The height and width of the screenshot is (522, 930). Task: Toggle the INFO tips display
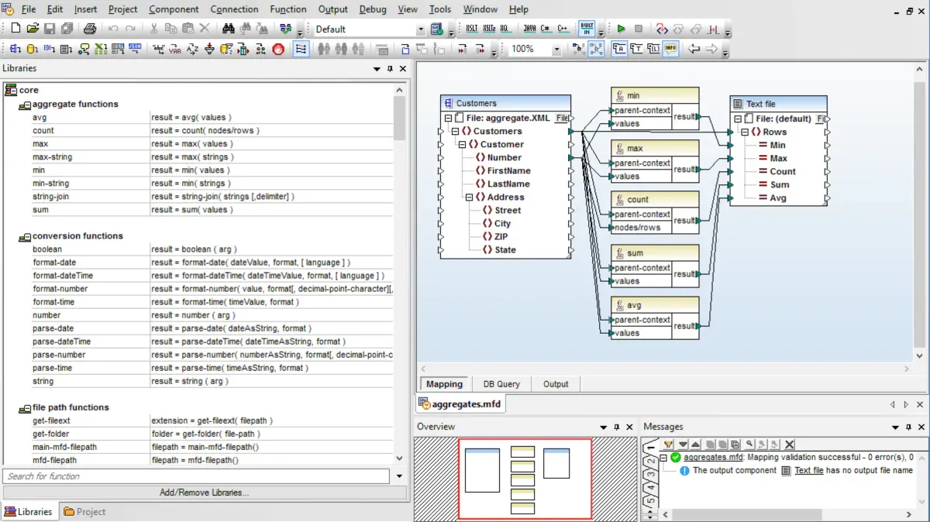tap(670, 48)
